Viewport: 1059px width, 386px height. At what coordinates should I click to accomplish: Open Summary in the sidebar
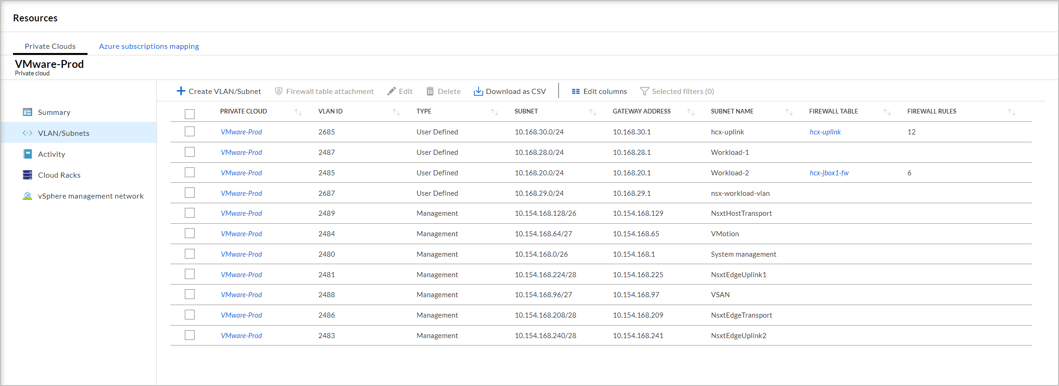54,112
